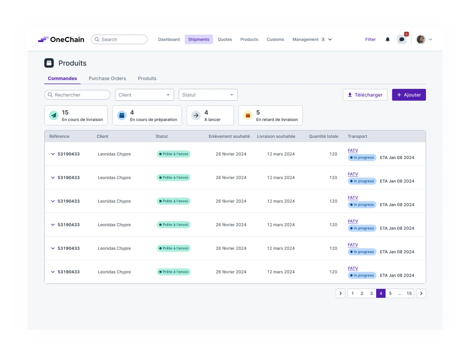Open the Products nav item
The width and height of the screenshot is (470, 357).
tap(249, 39)
